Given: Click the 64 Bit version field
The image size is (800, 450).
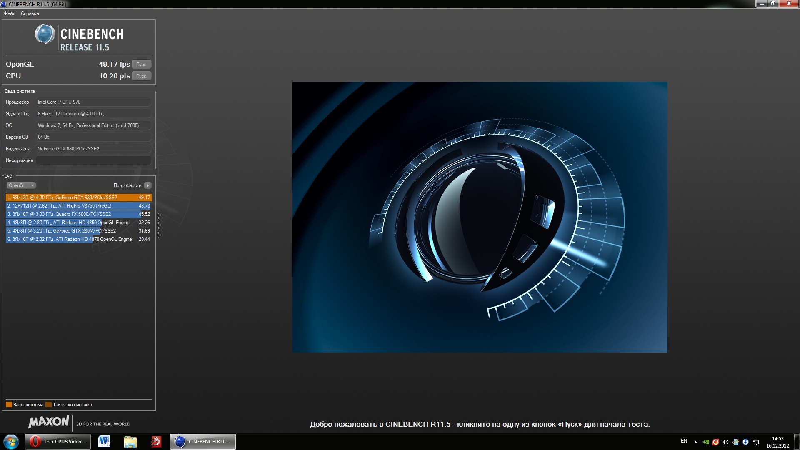Looking at the screenshot, I should pos(93,137).
